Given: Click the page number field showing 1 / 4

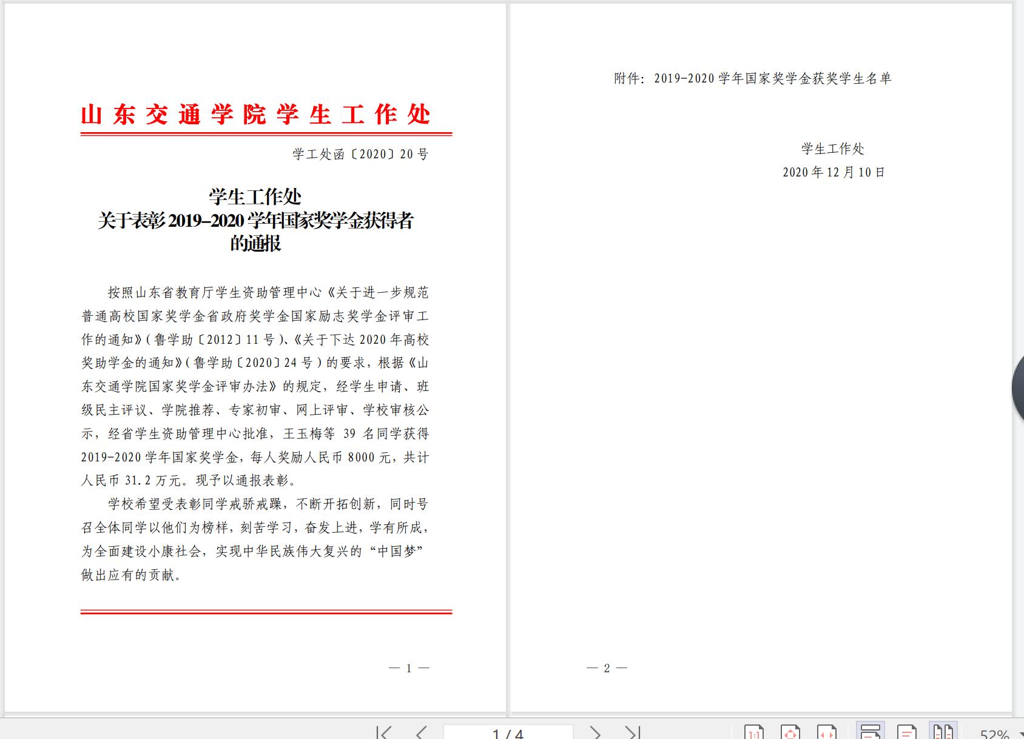Looking at the screenshot, I should pyautogui.click(x=508, y=733).
